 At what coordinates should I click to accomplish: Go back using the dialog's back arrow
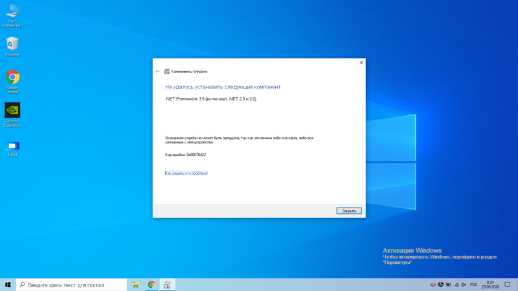[157, 71]
